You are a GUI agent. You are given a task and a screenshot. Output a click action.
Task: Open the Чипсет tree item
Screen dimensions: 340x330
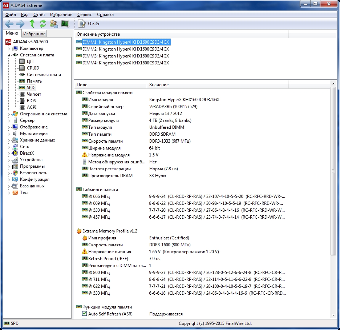click(34, 94)
